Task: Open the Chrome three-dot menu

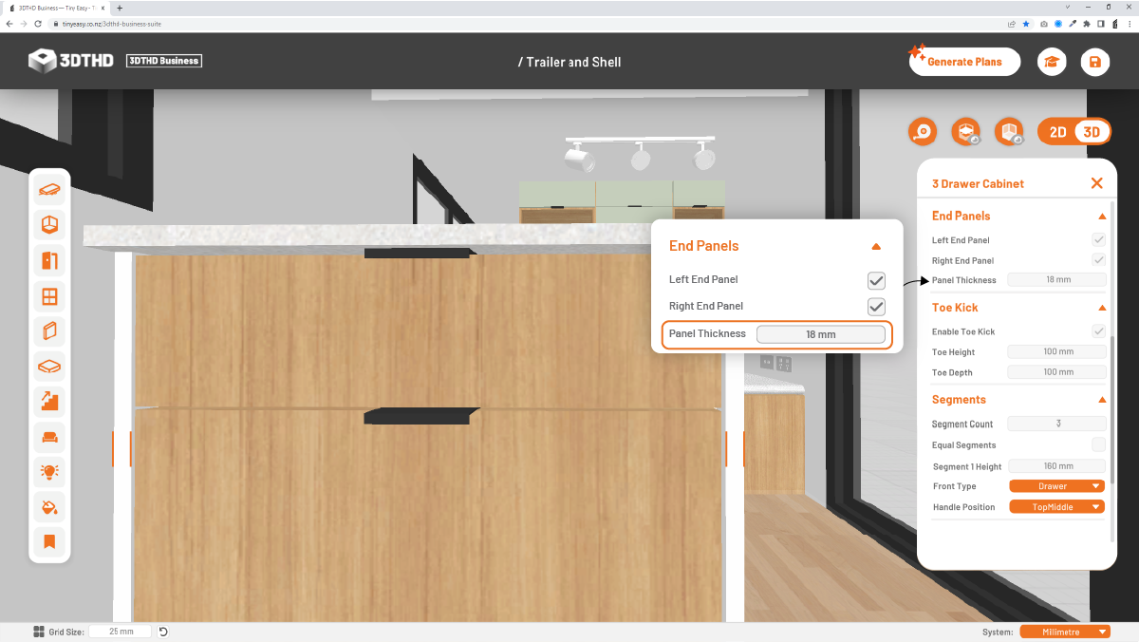Action: tap(1128, 23)
